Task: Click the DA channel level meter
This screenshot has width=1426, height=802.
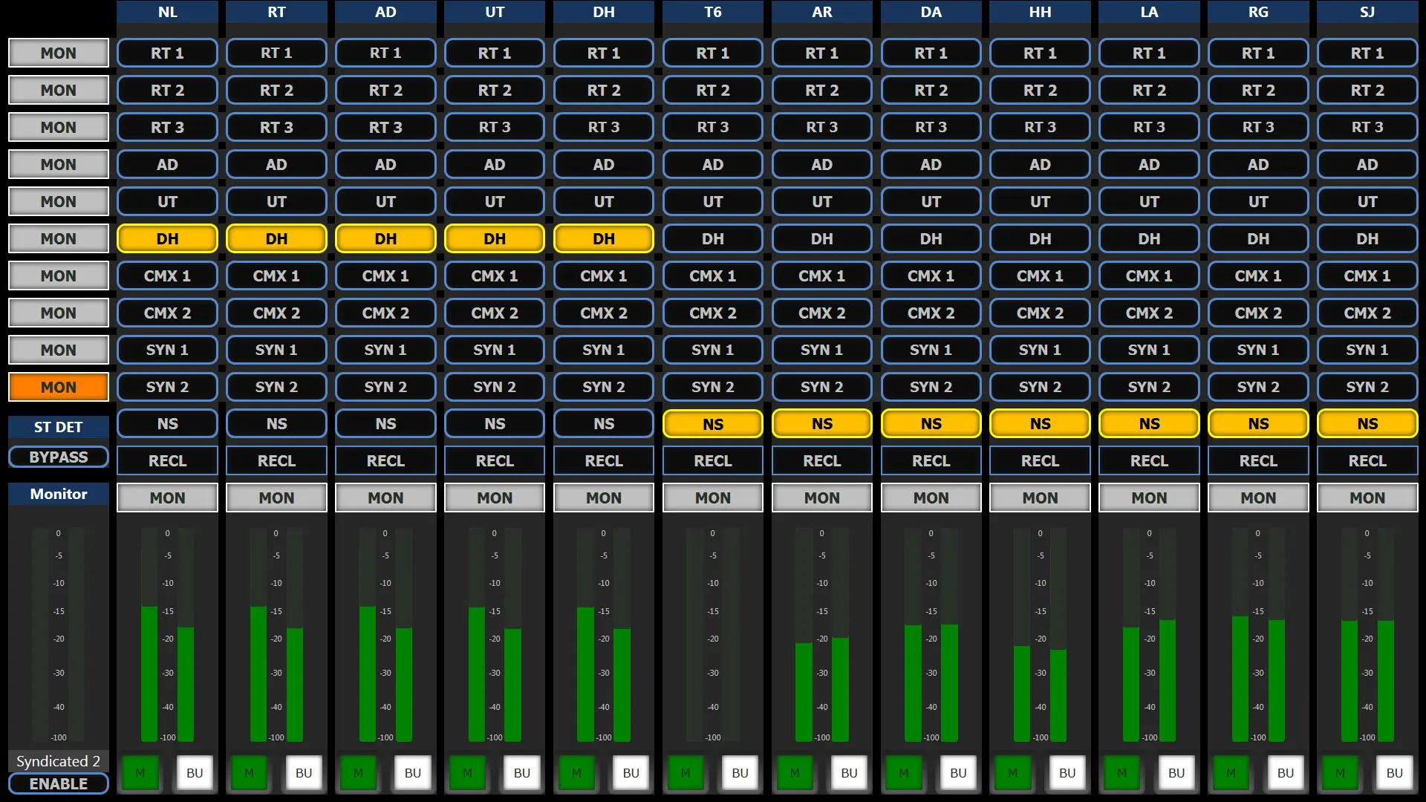Action: (931, 635)
